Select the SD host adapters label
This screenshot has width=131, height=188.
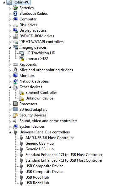pyautogui.click(x=33, y=110)
